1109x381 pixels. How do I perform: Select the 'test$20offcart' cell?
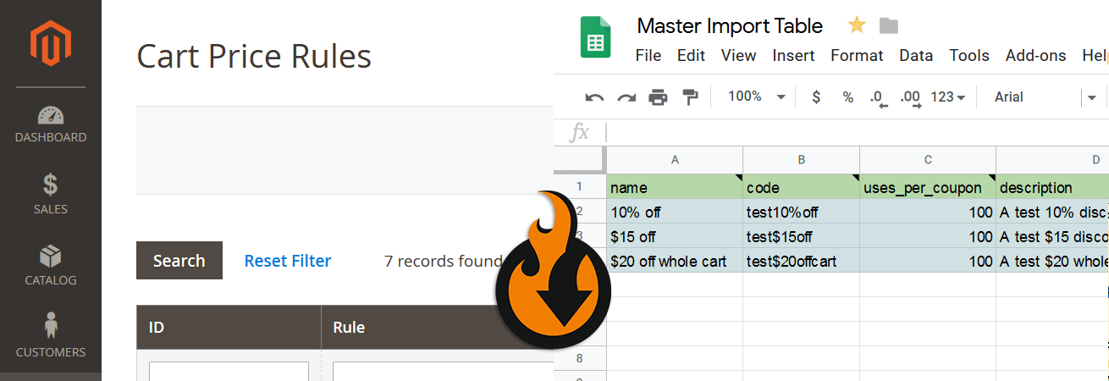click(x=801, y=261)
